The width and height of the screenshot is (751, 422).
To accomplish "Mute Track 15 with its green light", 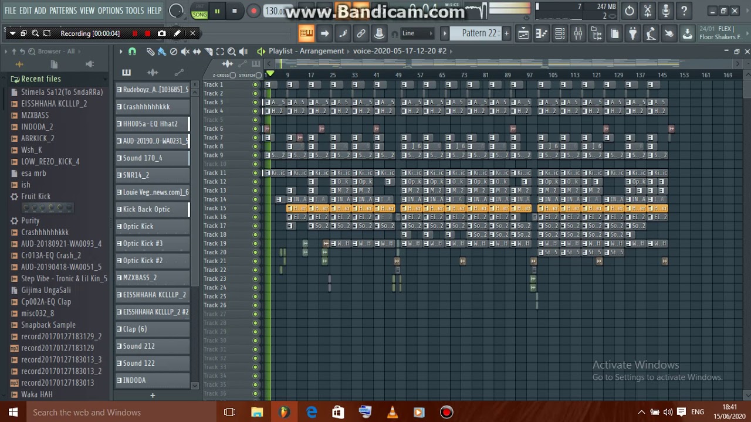I will point(255,208).
